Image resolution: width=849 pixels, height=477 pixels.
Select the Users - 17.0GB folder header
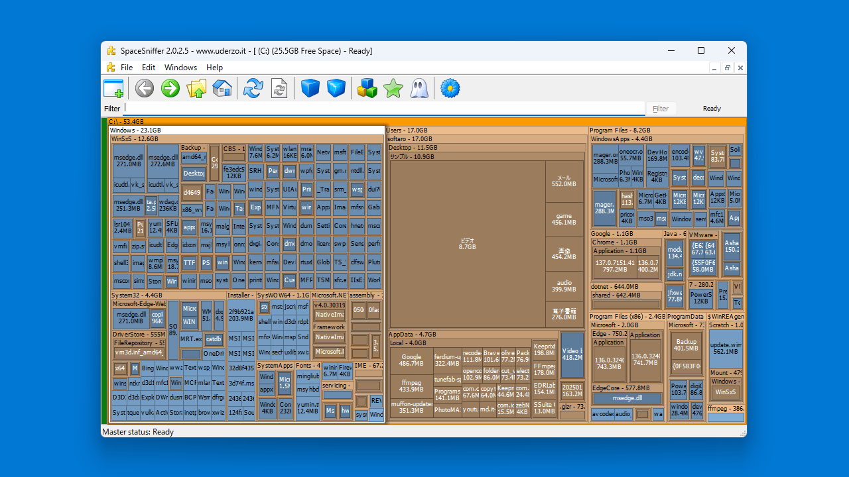pyautogui.click(x=486, y=131)
